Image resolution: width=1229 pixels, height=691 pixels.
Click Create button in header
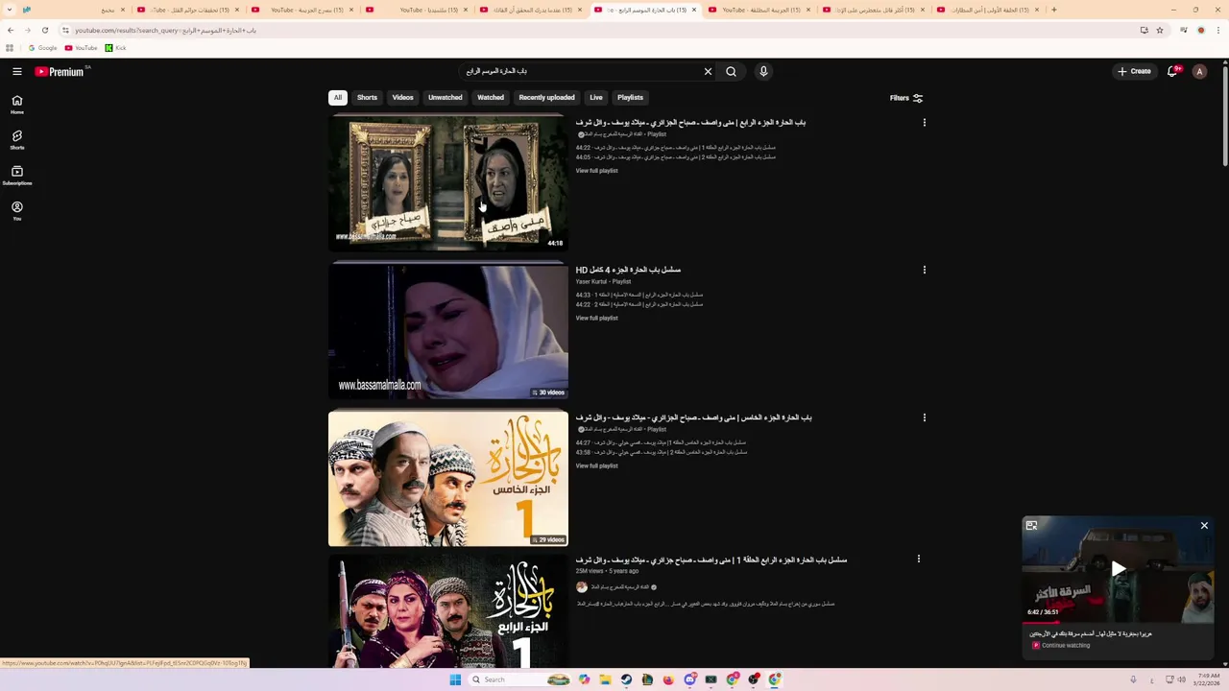1134,71
